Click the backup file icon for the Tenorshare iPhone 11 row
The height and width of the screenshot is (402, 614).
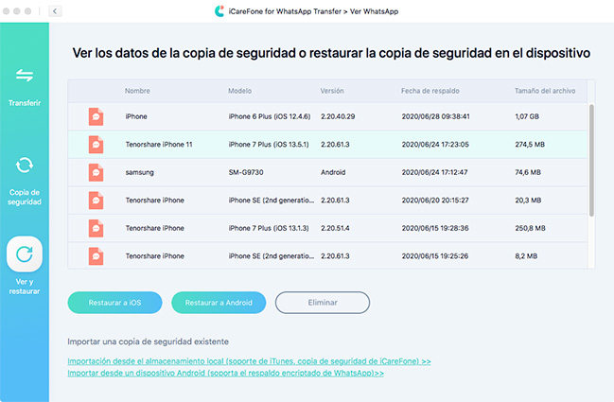[x=96, y=145]
